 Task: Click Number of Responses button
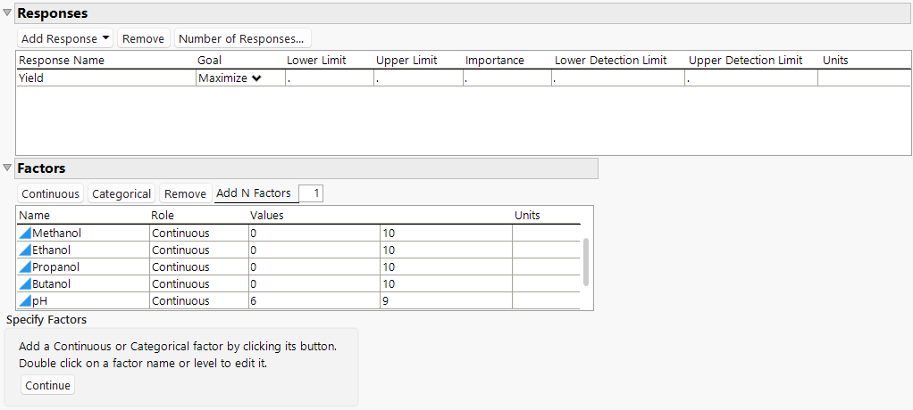click(x=241, y=39)
